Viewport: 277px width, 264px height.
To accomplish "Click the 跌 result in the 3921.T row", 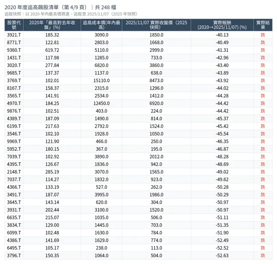I will point(263,35).
